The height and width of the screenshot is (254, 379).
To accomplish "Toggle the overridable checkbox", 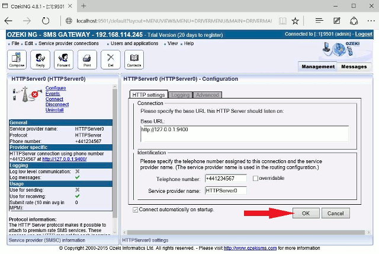I will coord(256,178).
